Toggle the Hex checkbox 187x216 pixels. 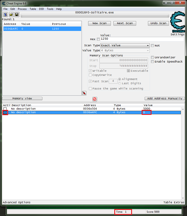click(98, 39)
